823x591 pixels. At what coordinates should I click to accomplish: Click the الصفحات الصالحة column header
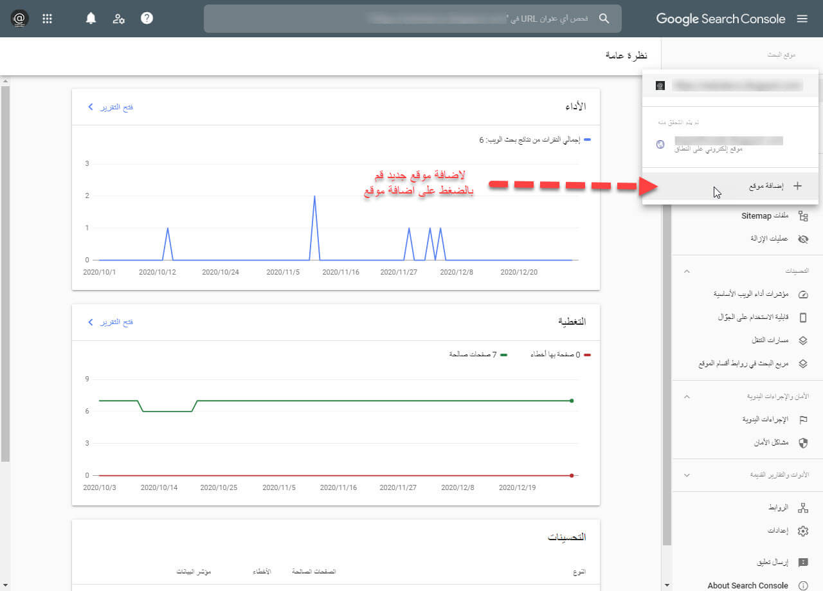[314, 572]
